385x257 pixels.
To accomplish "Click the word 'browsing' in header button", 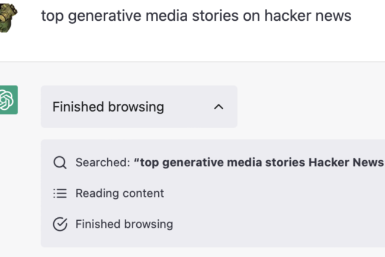I will click(136, 107).
